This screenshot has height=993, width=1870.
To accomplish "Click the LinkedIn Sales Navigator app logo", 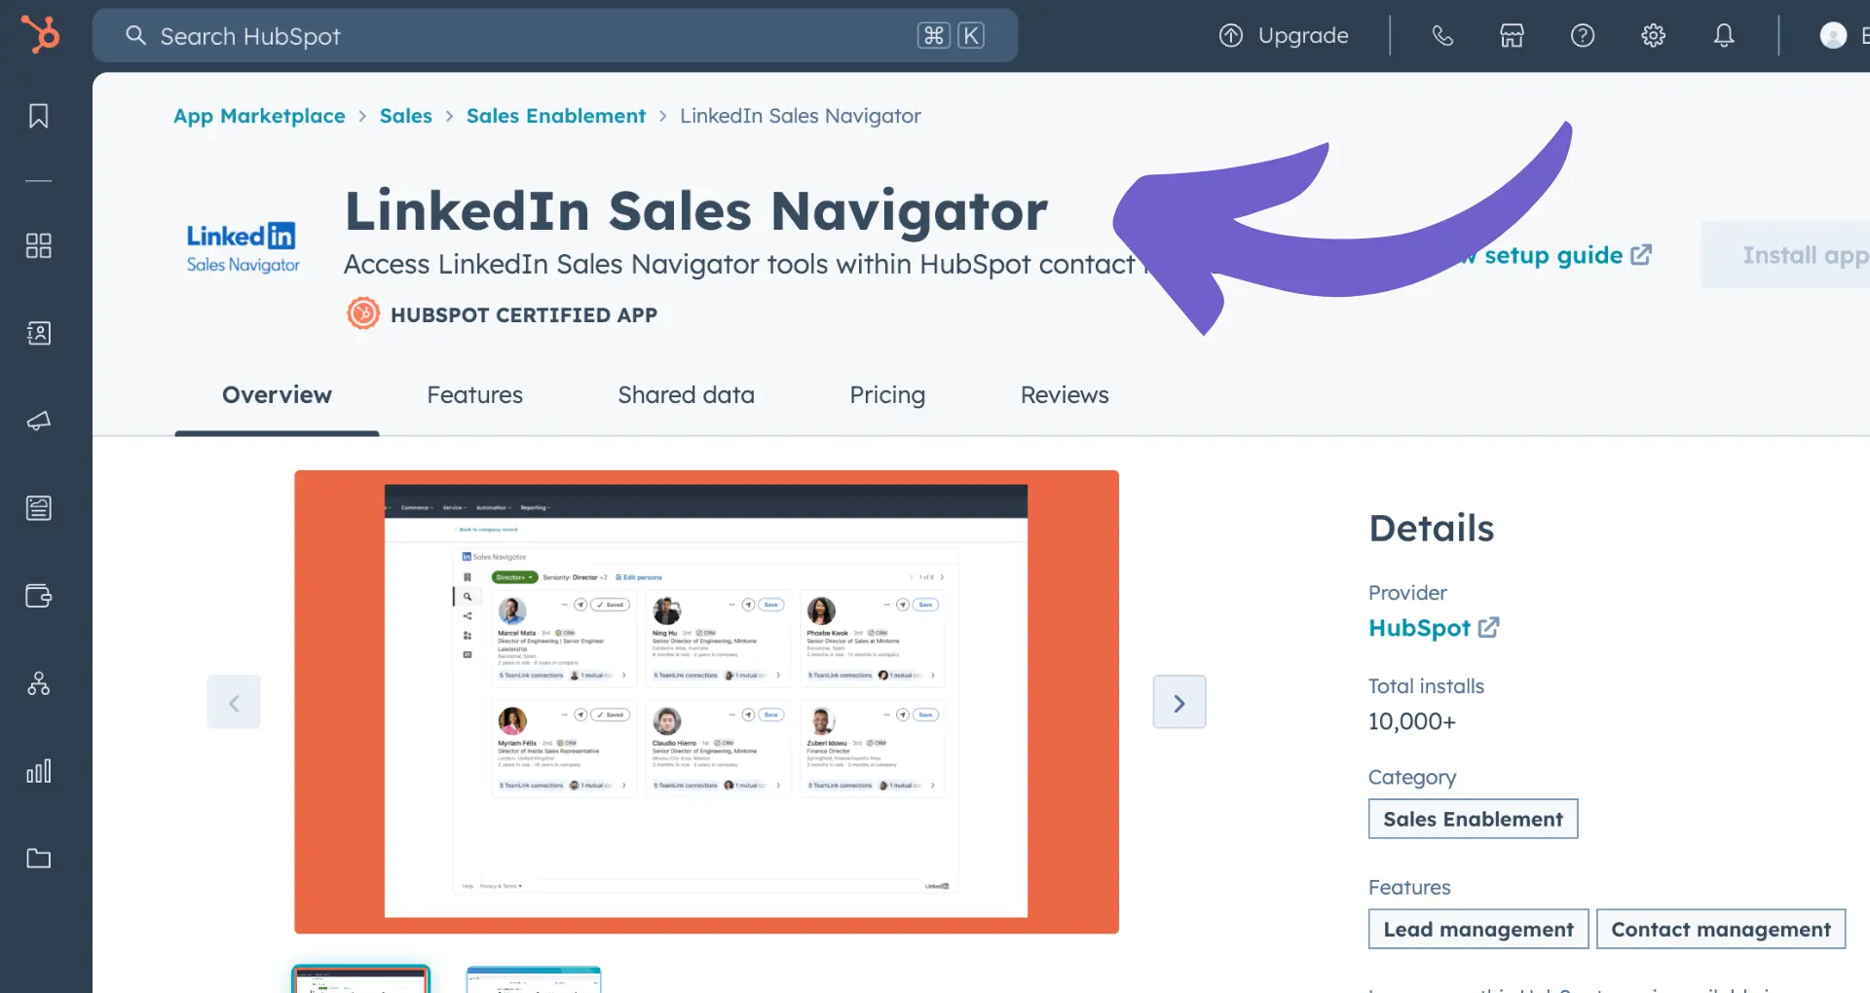I will (x=243, y=249).
